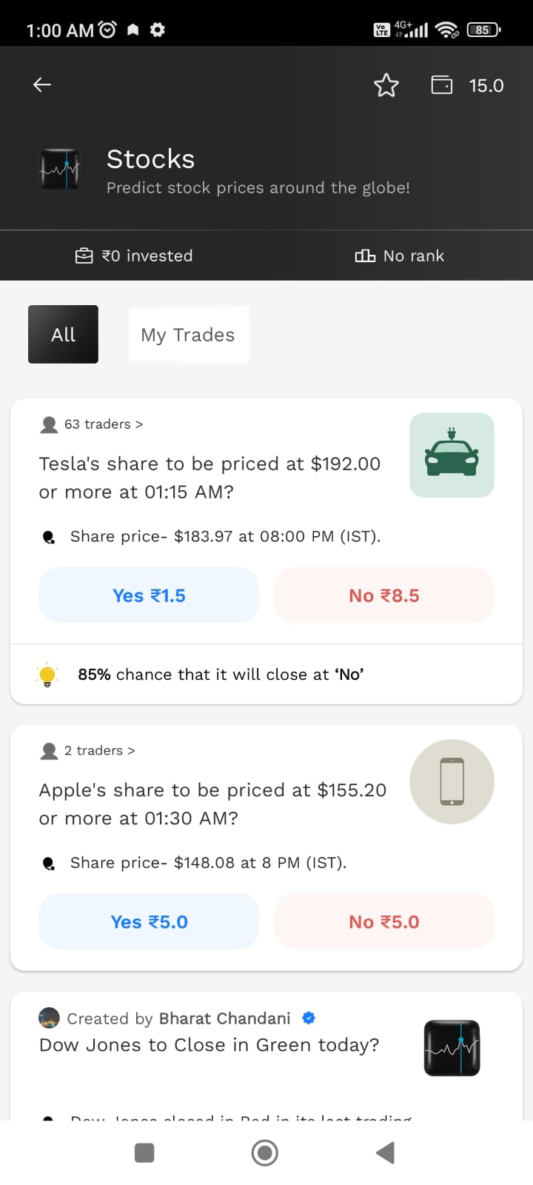Choose Yes ₹5.0 on Apple question
The height and width of the screenshot is (1185, 533).
[x=149, y=922]
